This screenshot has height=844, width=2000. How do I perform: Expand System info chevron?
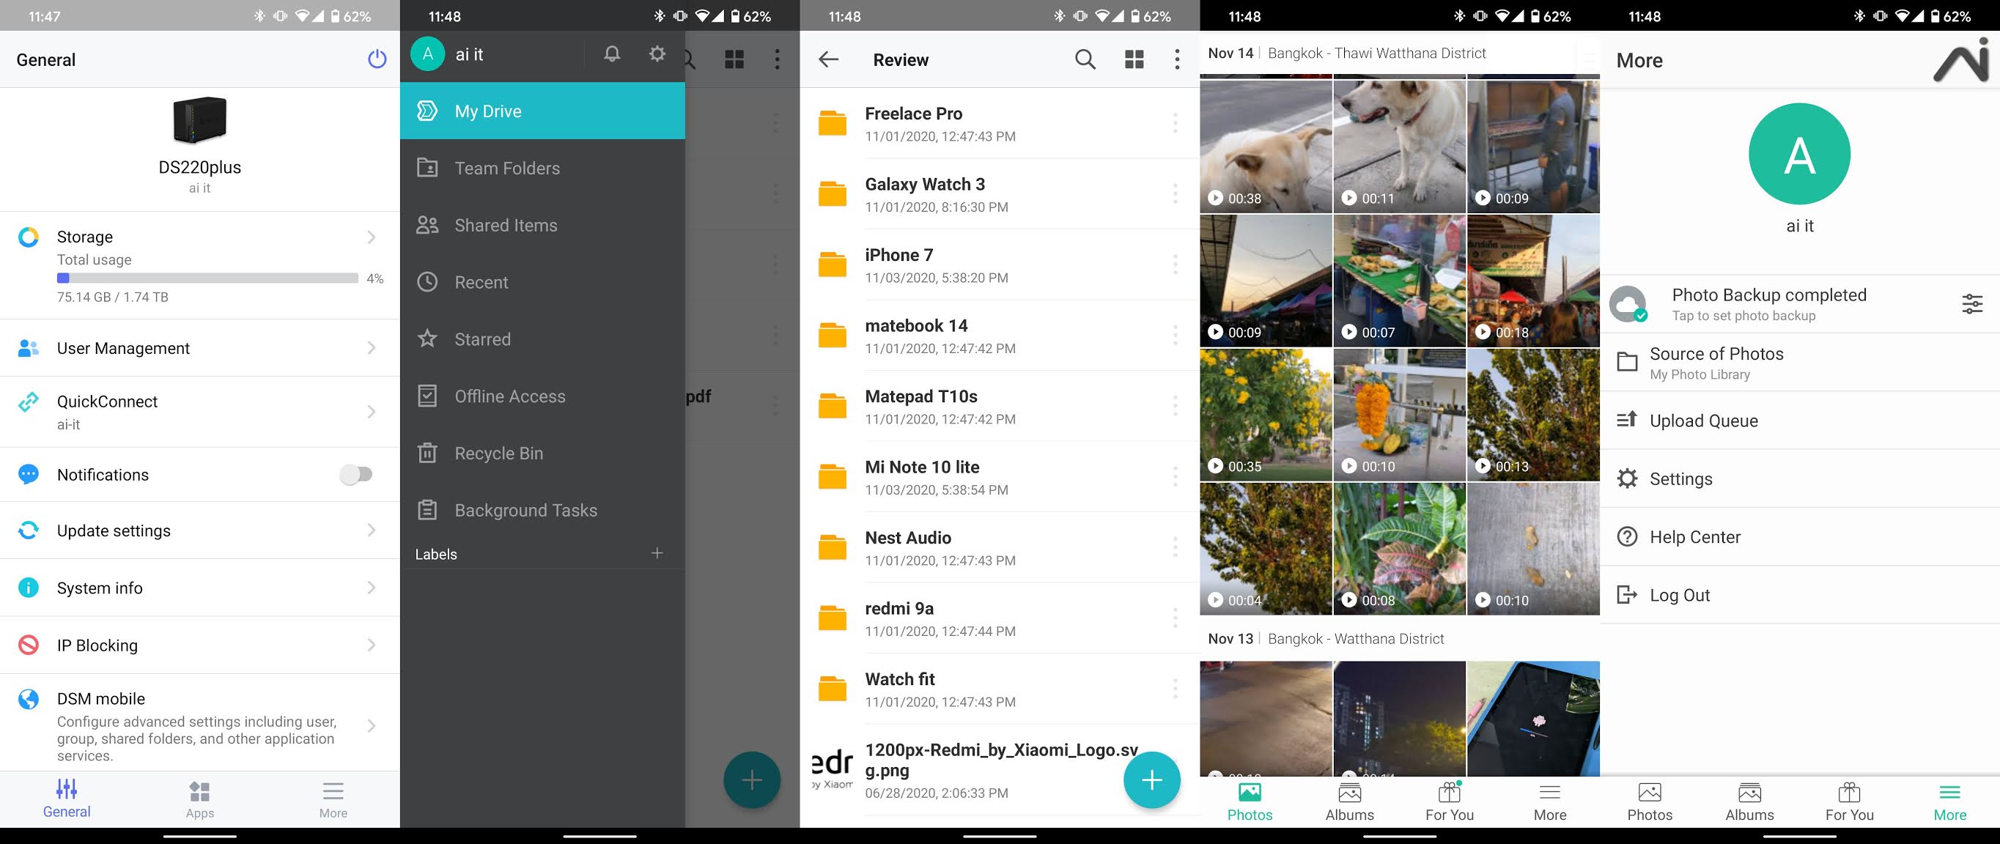[x=371, y=588]
